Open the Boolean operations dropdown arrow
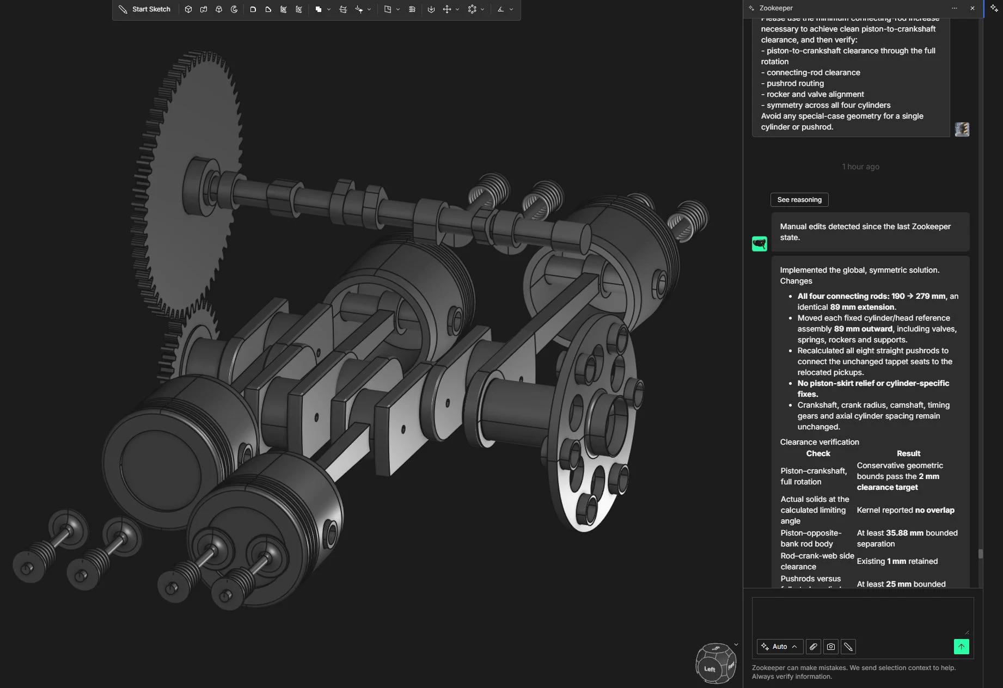The height and width of the screenshot is (688, 1003). (329, 9)
